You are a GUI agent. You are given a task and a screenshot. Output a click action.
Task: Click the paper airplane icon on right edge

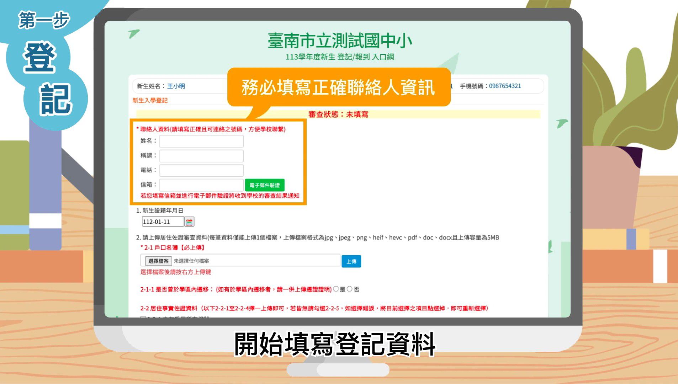coord(562,123)
